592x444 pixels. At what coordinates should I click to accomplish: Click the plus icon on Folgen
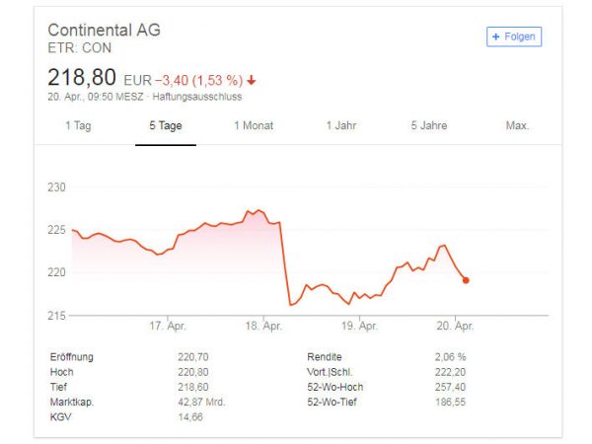click(496, 37)
